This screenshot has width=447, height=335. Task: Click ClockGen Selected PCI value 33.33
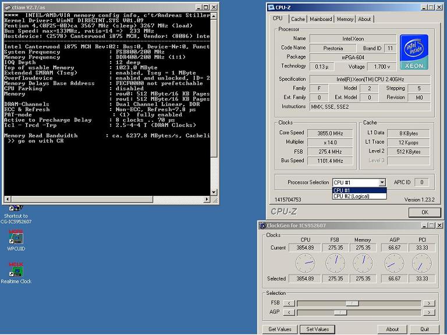[x=422, y=279]
